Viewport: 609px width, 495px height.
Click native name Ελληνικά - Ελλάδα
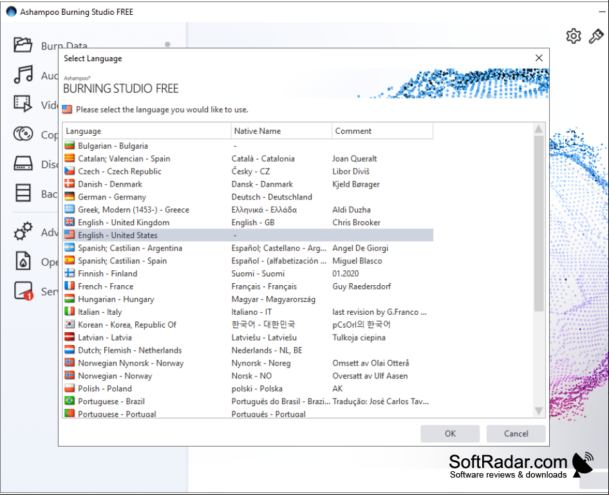click(x=264, y=210)
